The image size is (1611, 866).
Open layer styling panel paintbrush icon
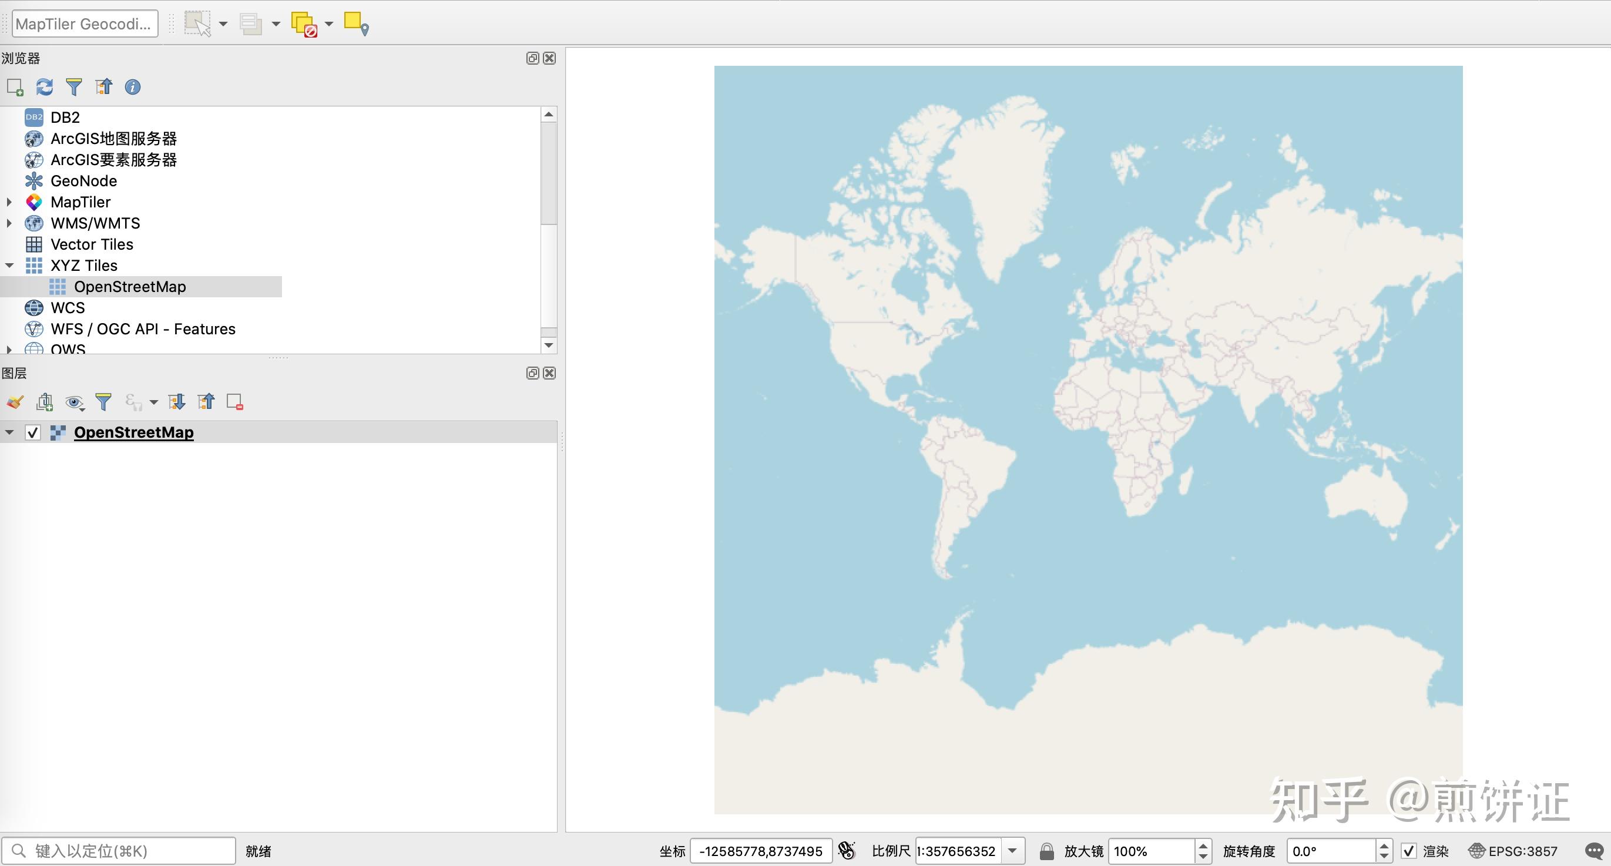(15, 402)
